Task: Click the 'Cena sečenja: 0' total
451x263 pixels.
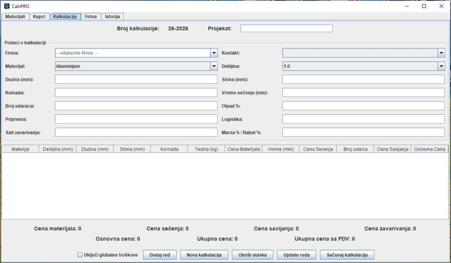Action: 167,229
